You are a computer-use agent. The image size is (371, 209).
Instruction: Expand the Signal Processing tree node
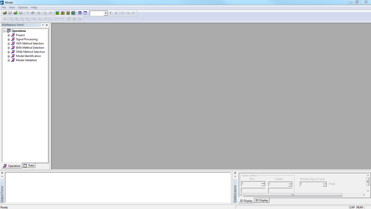coord(9,39)
